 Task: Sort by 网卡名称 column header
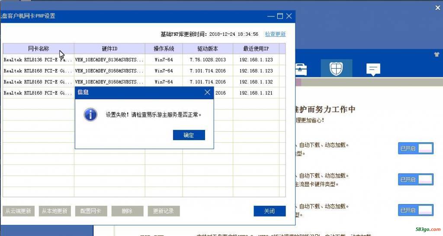point(39,48)
